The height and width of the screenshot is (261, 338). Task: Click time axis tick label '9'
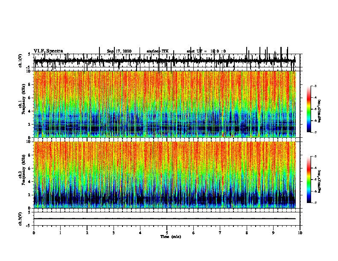[273, 233]
